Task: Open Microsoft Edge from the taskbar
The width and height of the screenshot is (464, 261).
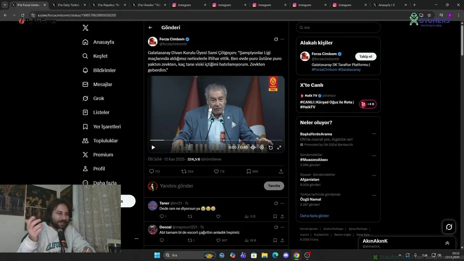Action: pos(275,255)
